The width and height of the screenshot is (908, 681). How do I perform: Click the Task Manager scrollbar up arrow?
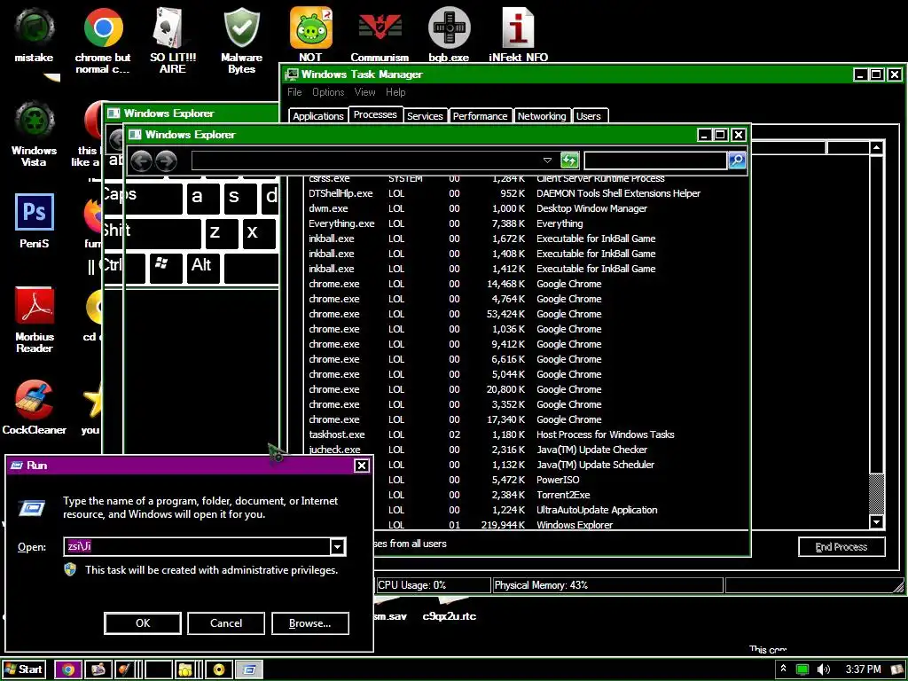point(876,148)
